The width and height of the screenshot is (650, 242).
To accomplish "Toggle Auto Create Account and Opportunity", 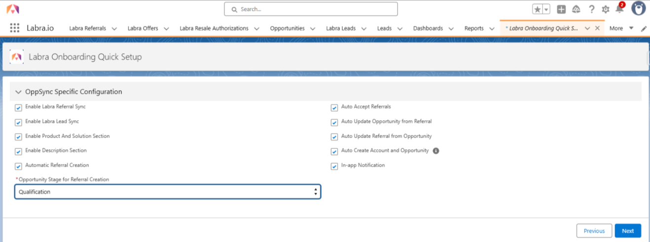I will [x=334, y=151].
